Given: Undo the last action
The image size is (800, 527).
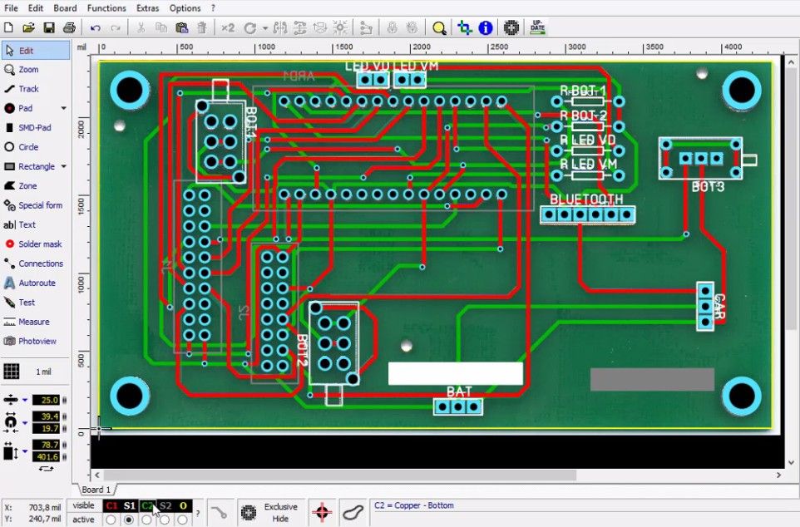Looking at the screenshot, I should 96,27.
